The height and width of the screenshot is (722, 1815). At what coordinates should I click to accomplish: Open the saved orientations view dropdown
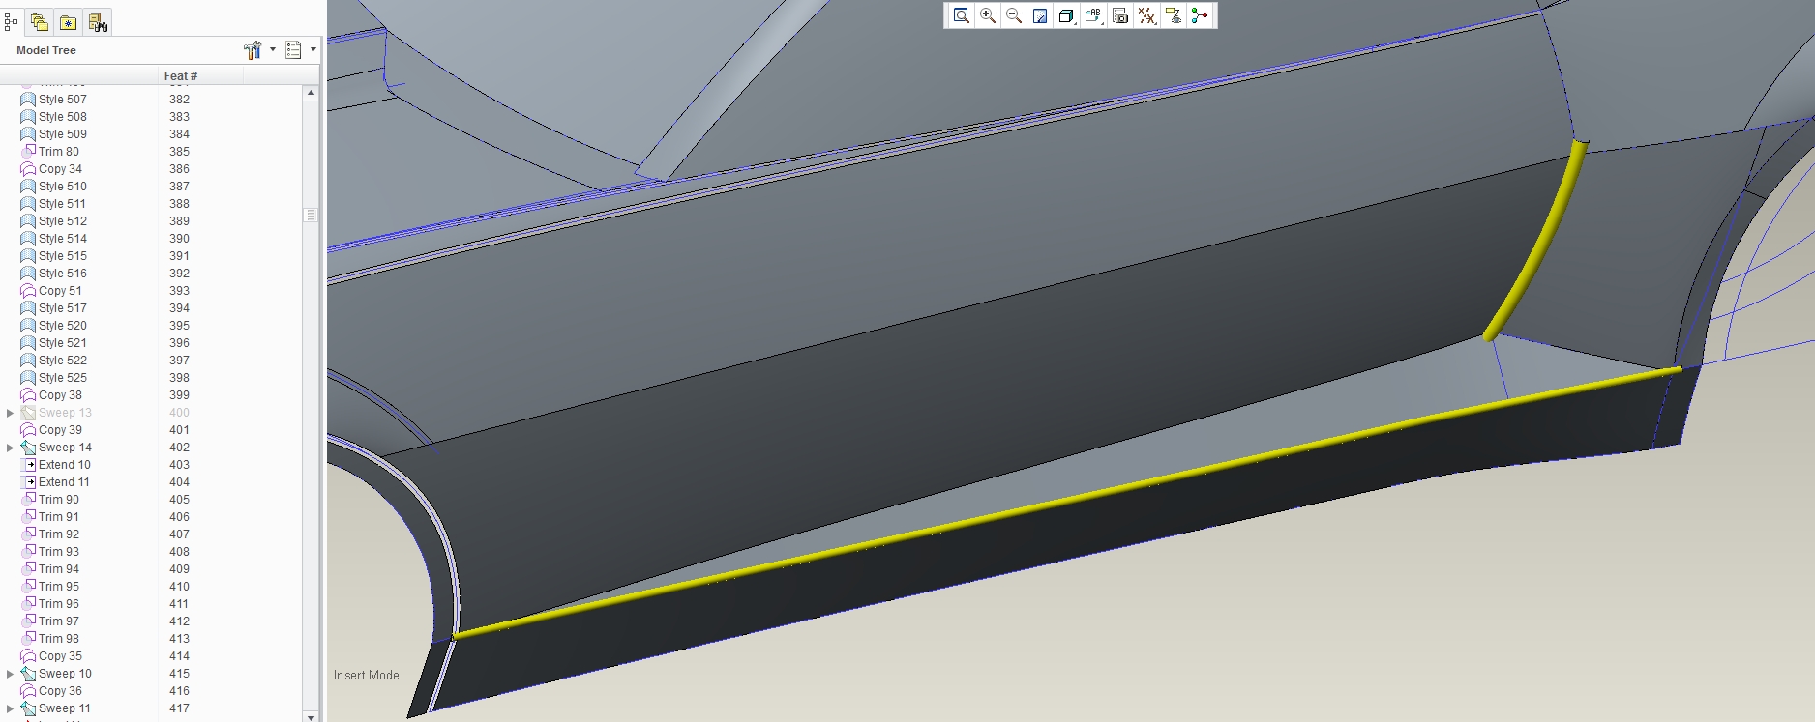(x=1093, y=15)
